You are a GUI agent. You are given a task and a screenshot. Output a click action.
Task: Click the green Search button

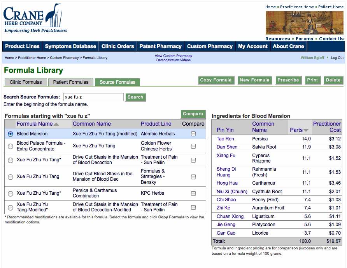click(135, 97)
